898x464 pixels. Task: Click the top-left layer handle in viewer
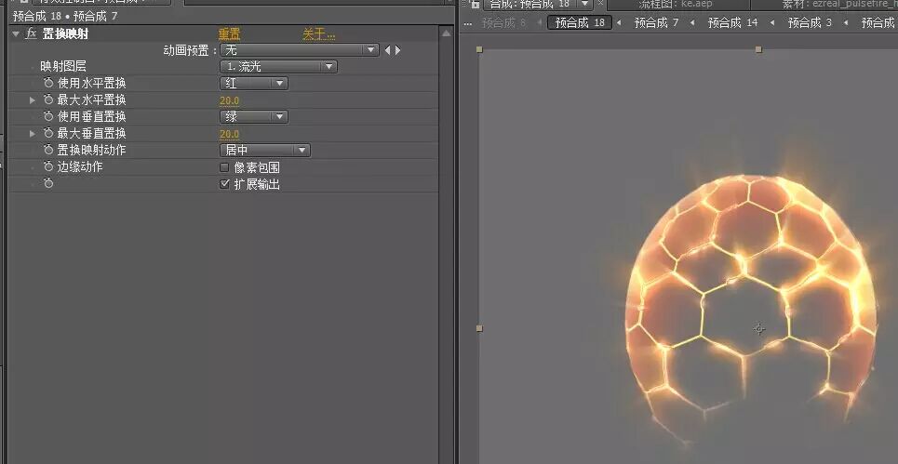479,50
